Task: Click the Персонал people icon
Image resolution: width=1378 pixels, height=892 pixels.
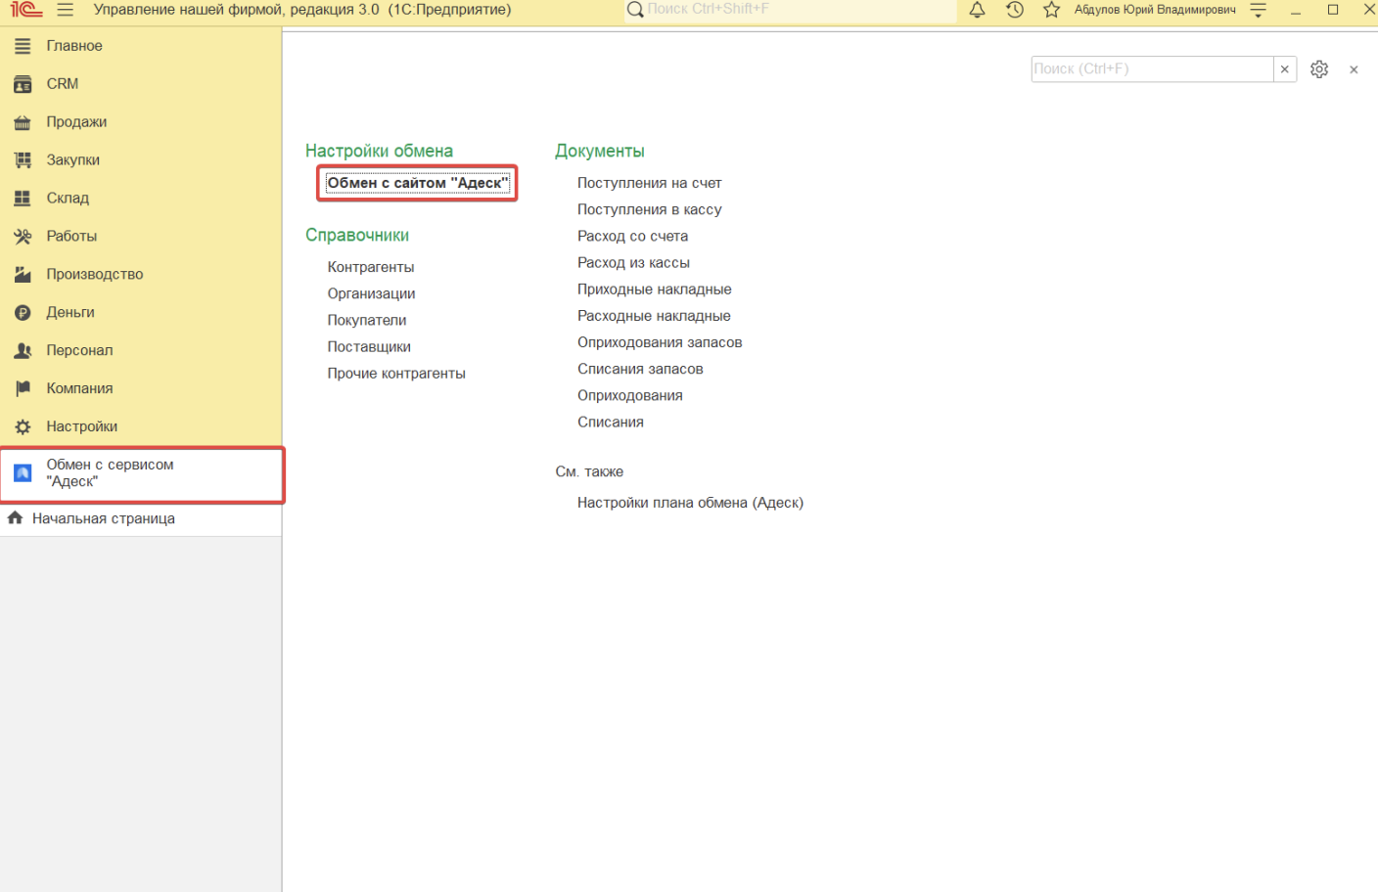Action: tap(23, 351)
